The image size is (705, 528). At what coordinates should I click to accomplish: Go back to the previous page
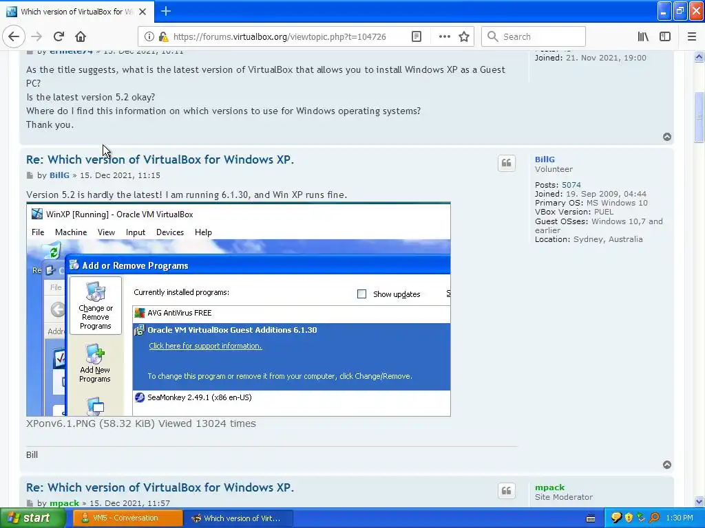pos(14,36)
